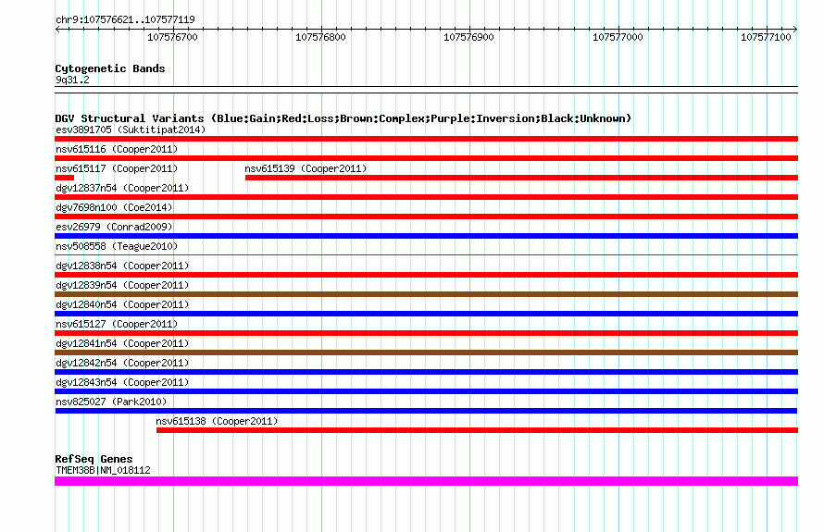Click the 107576700 ruler position
Screen dimensions: 824x532
point(172,37)
